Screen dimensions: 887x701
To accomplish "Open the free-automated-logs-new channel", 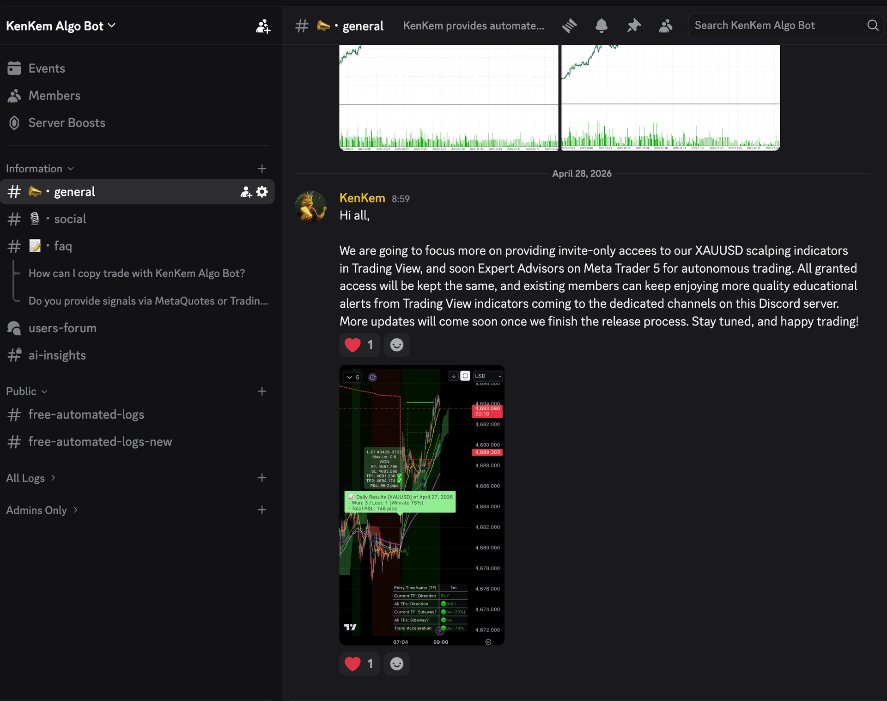I will coord(137,442).
